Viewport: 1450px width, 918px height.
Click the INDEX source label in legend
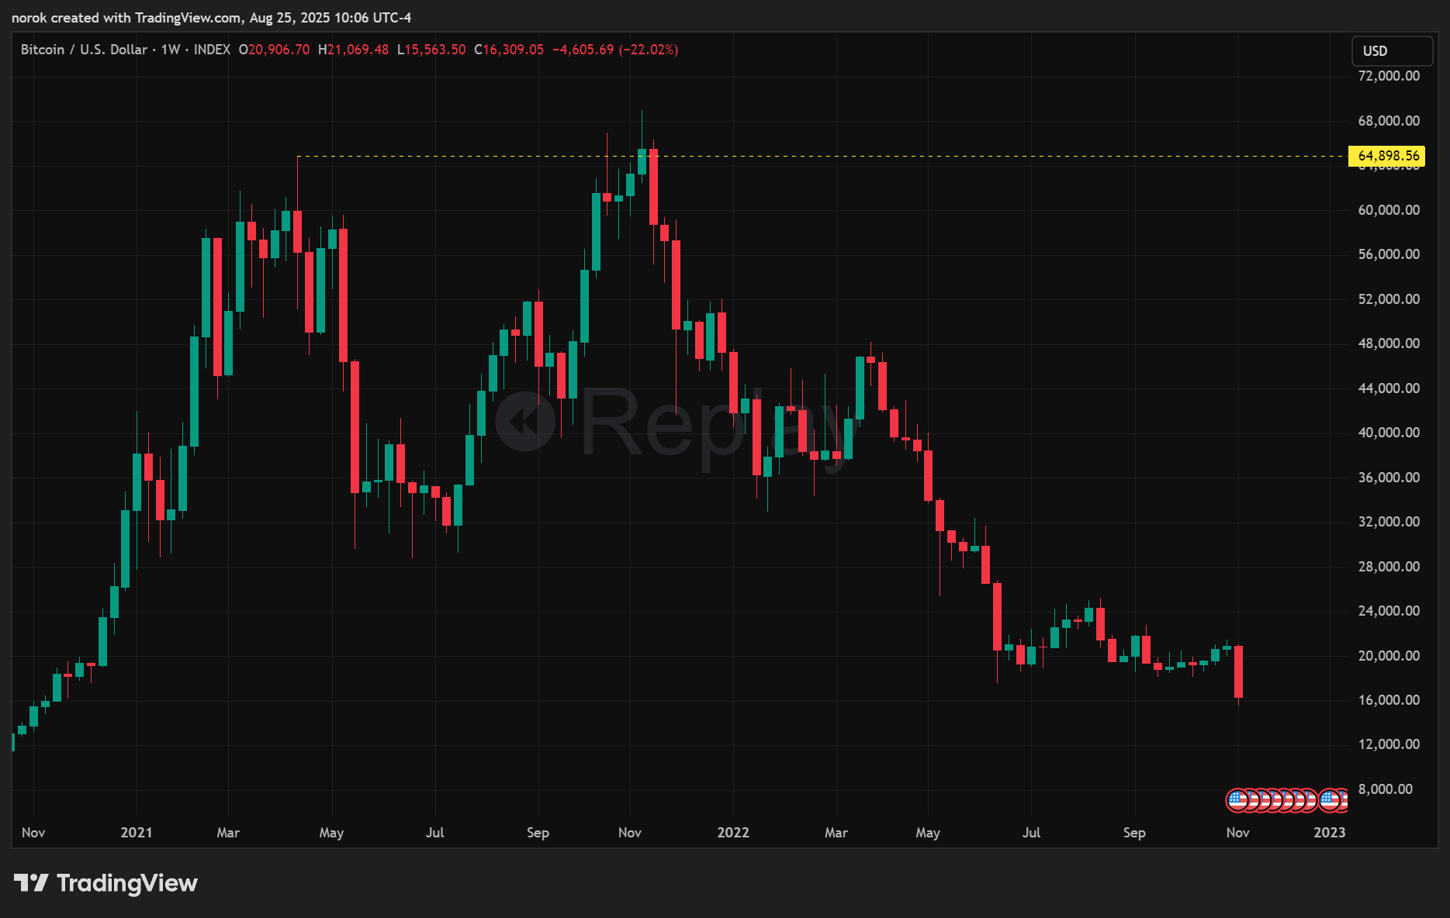pyautogui.click(x=212, y=50)
